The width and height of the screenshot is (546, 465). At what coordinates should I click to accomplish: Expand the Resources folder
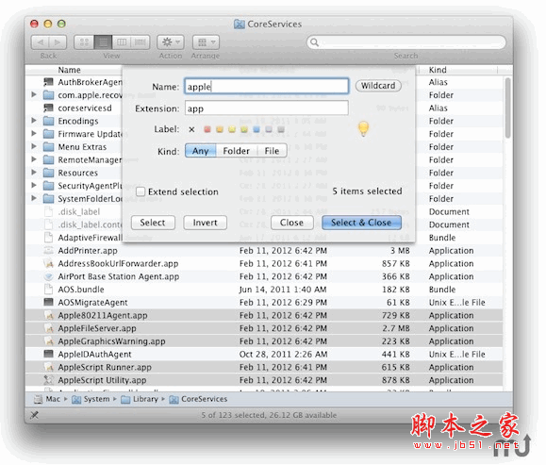34,172
